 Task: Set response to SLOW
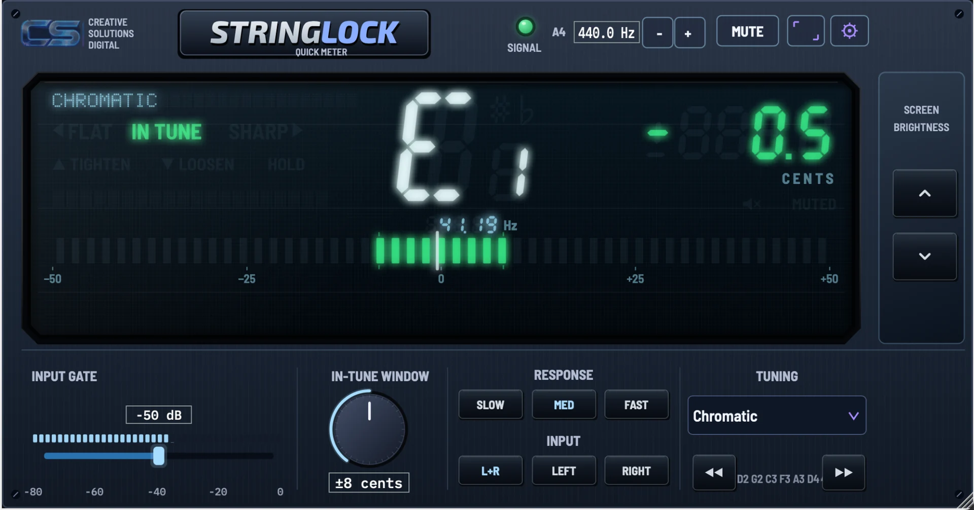click(491, 405)
